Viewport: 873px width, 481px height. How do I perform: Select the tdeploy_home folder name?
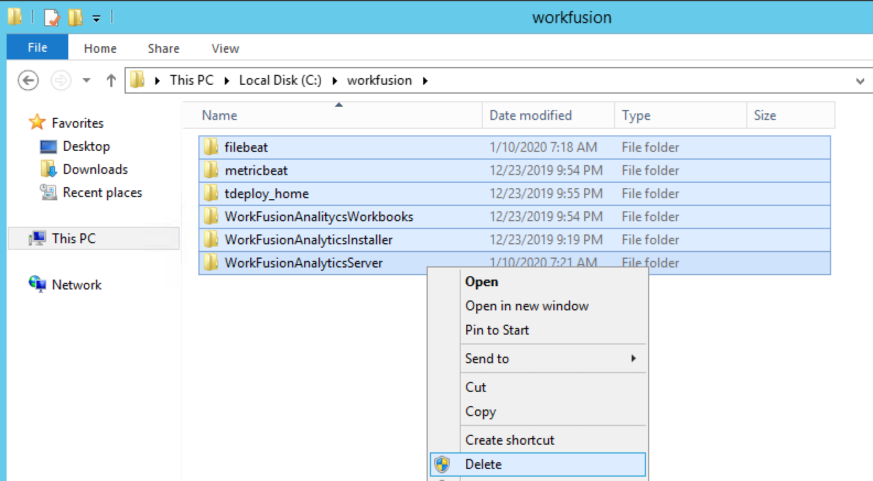(267, 194)
